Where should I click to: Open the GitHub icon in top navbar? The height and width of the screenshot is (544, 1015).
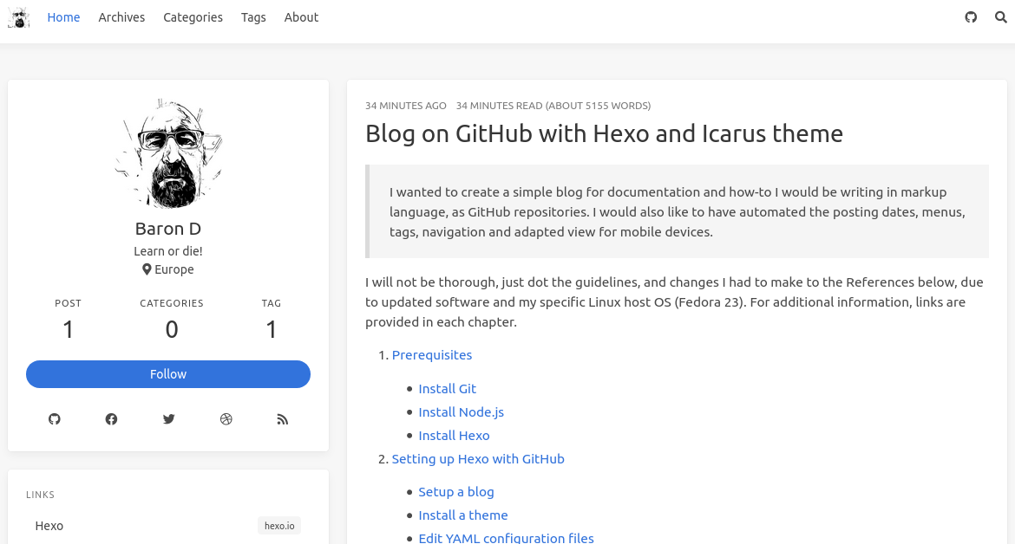click(971, 17)
